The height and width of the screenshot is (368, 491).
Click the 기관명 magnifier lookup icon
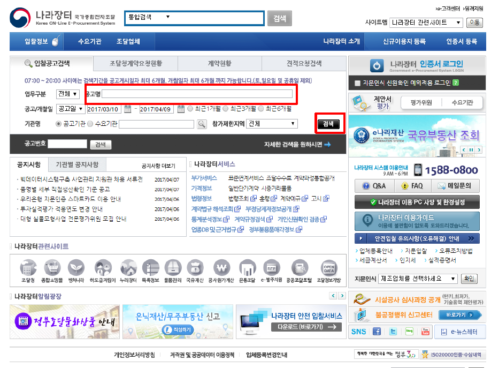click(202, 124)
